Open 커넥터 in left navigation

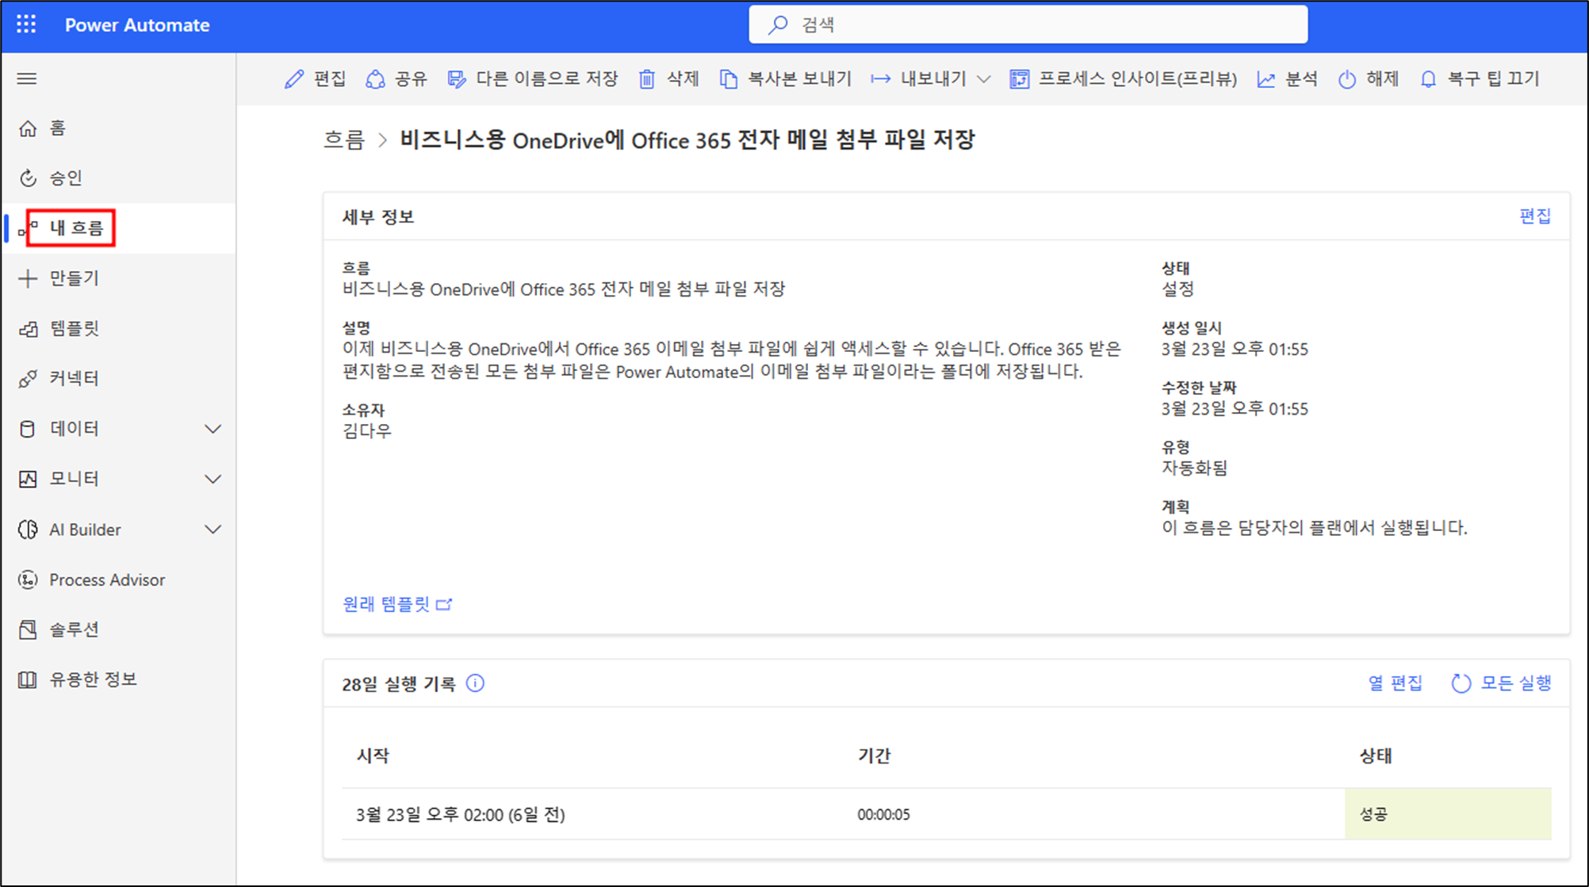point(74,378)
